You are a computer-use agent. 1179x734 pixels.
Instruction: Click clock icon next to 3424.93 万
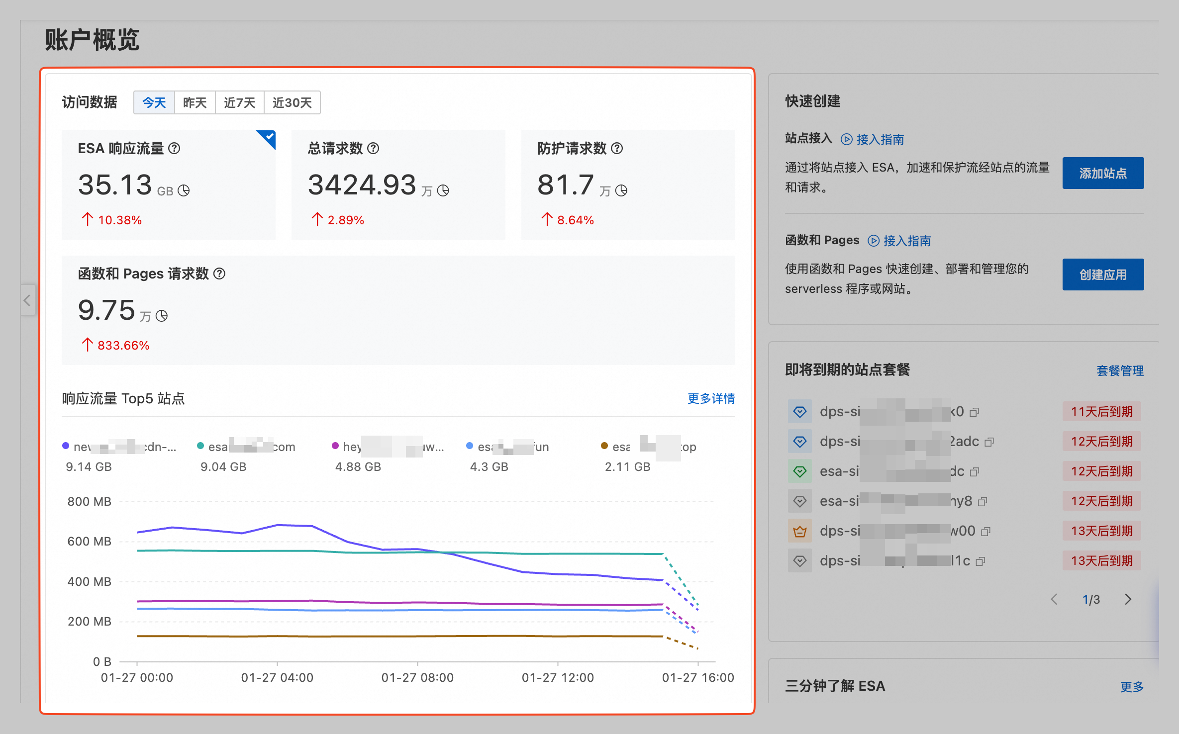[x=443, y=191]
